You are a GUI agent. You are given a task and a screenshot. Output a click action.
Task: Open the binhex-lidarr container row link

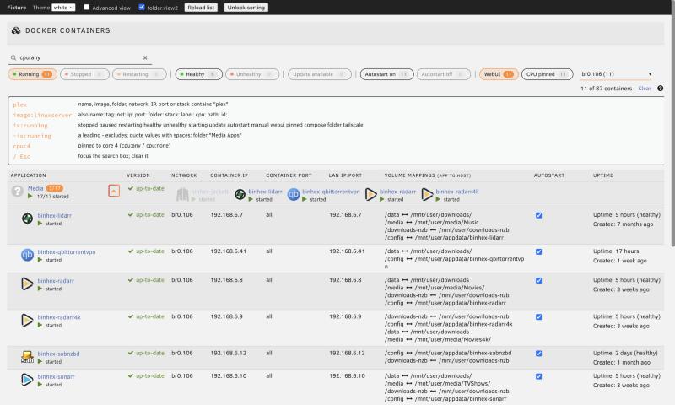click(x=55, y=215)
